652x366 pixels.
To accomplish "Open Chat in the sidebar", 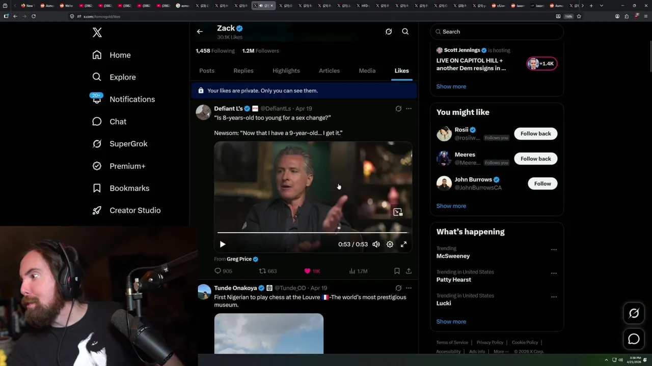I will (x=109, y=121).
